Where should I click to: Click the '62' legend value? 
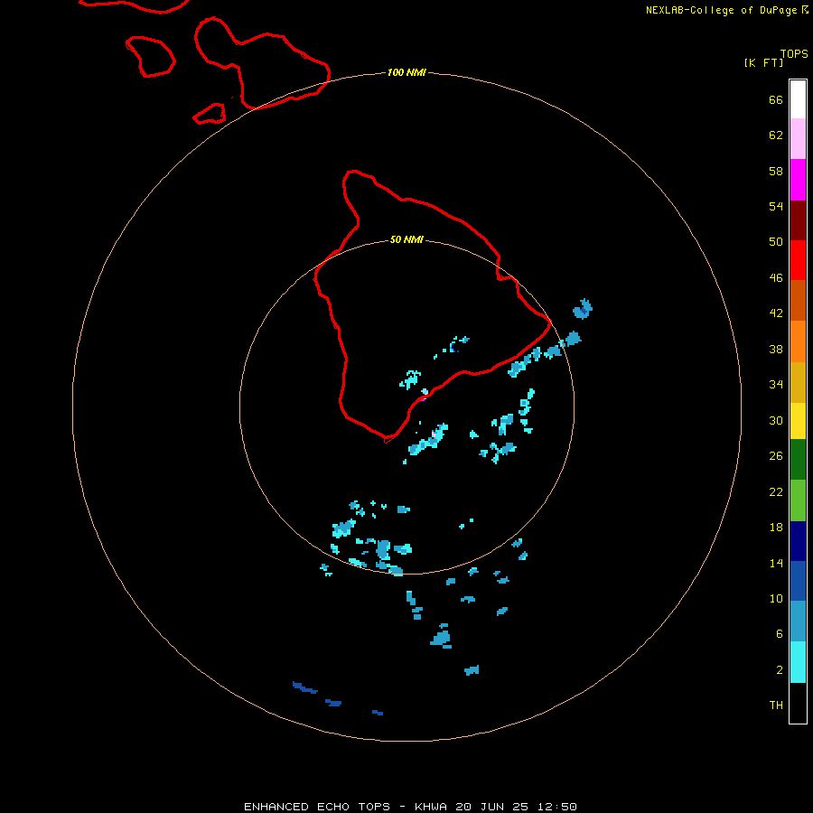776,135
